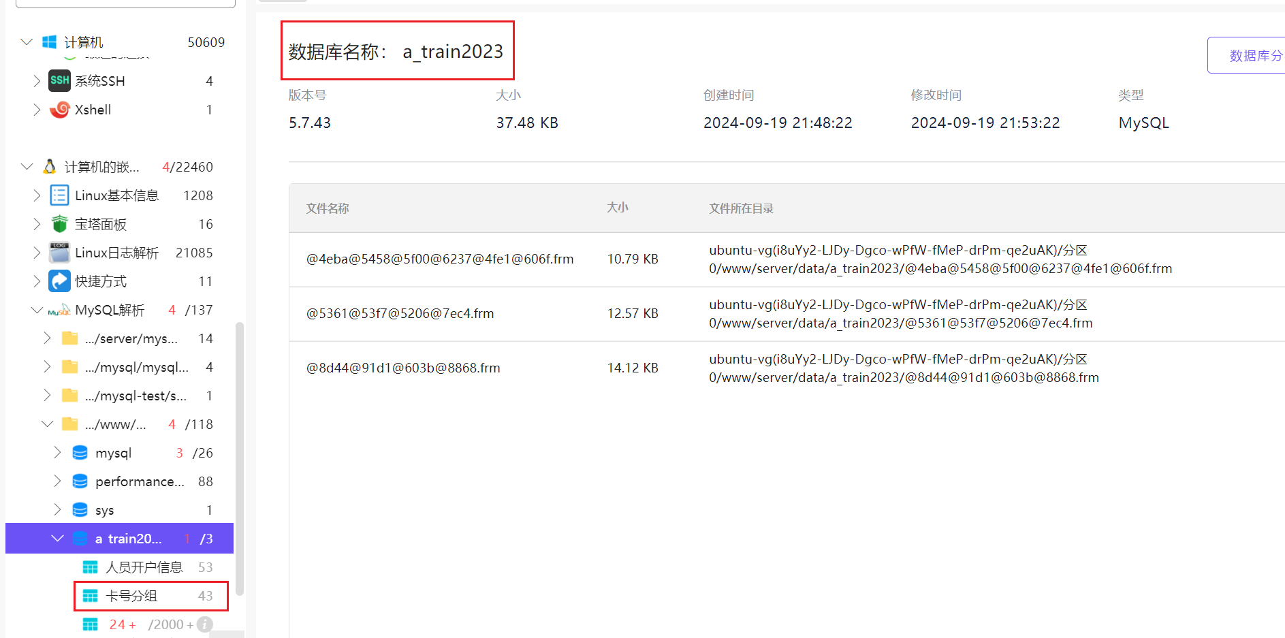Open the 人员开户信息 table

pos(144,567)
